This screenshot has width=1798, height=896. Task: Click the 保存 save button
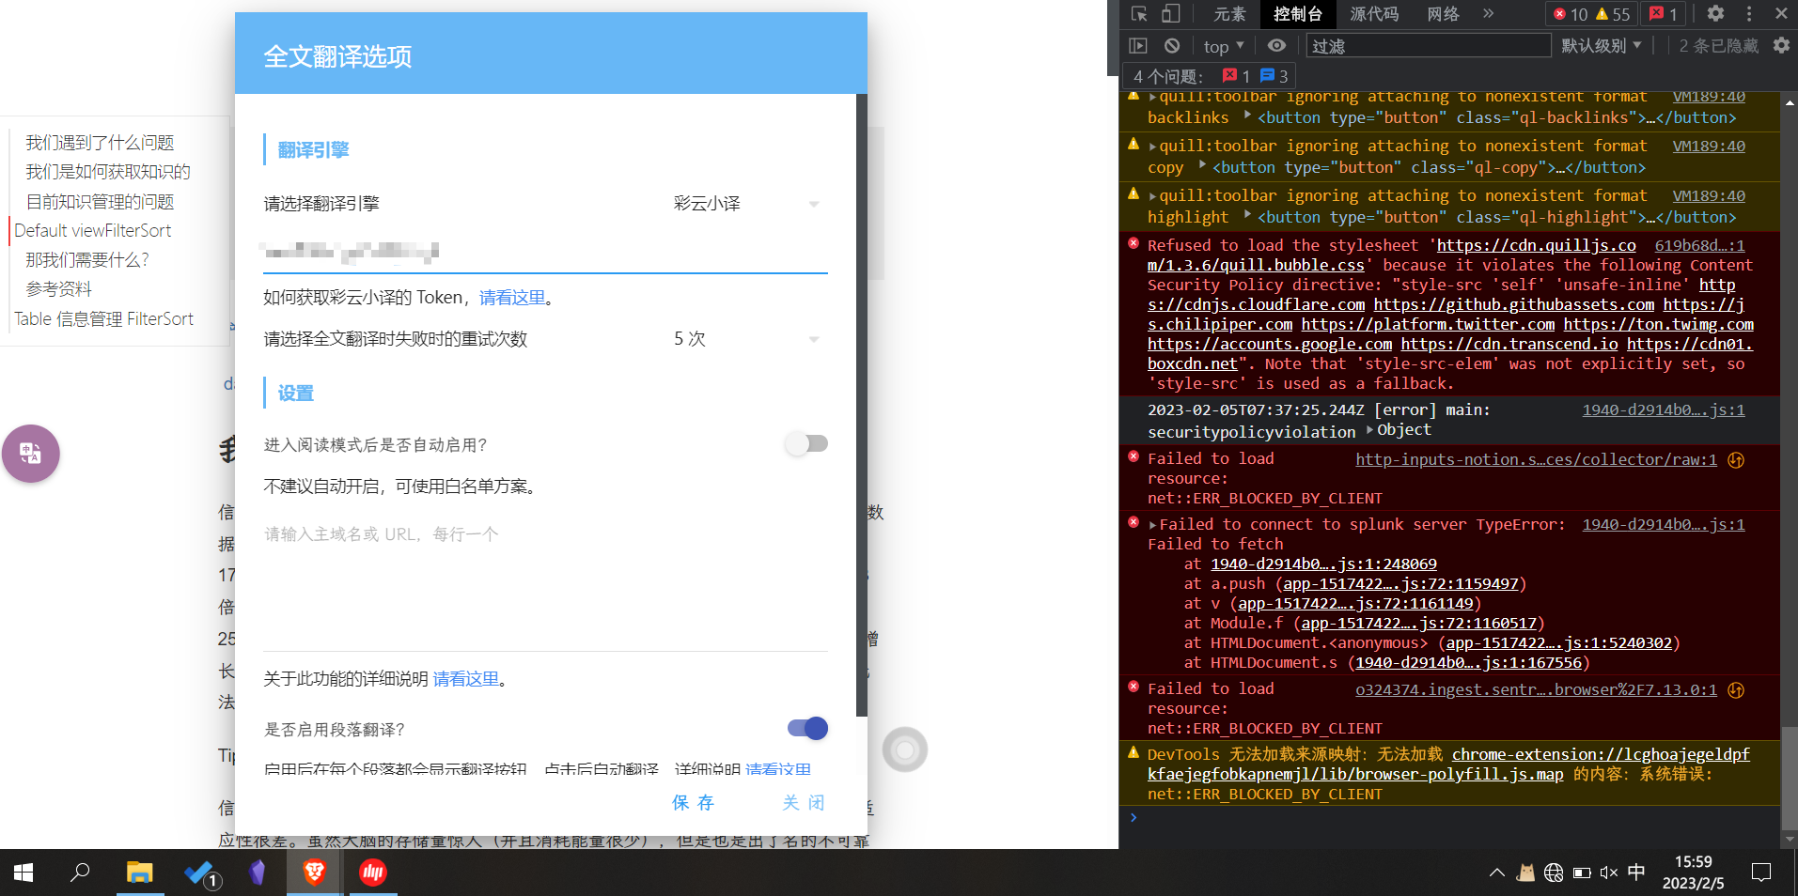[693, 803]
